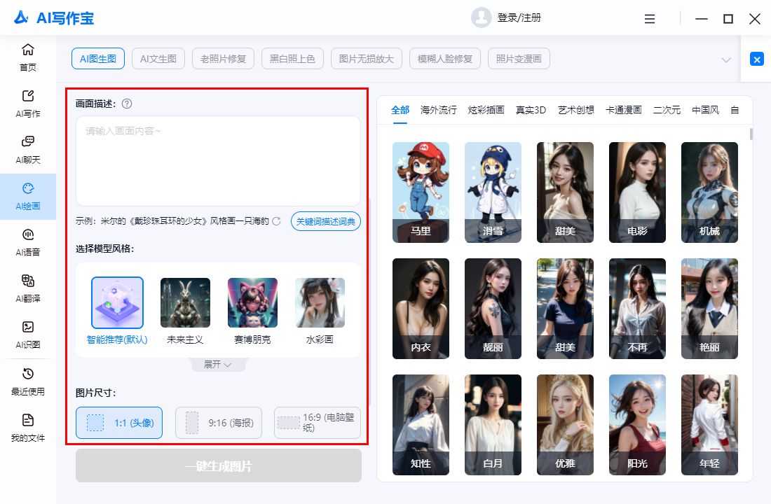Choose 赛博朋克 model style
Viewport: 771px width, 504px height.
pyautogui.click(x=253, y=311)
